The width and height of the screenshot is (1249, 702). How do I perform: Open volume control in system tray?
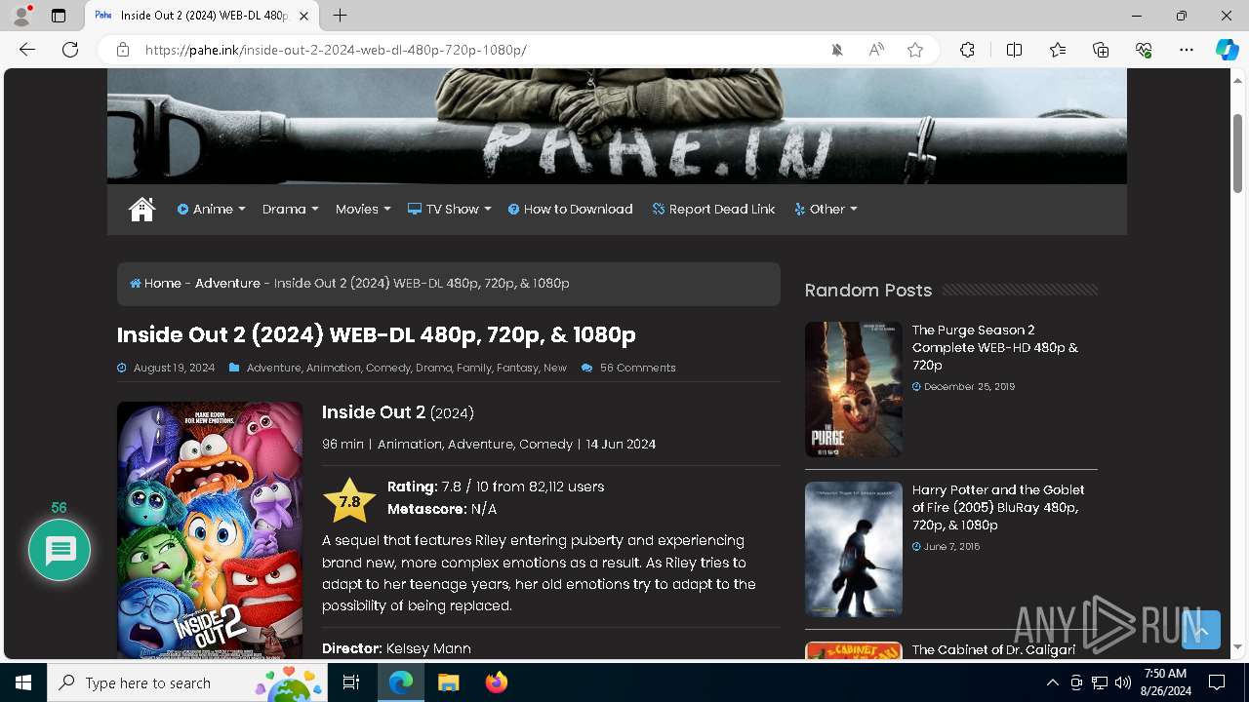(1122, 682)
